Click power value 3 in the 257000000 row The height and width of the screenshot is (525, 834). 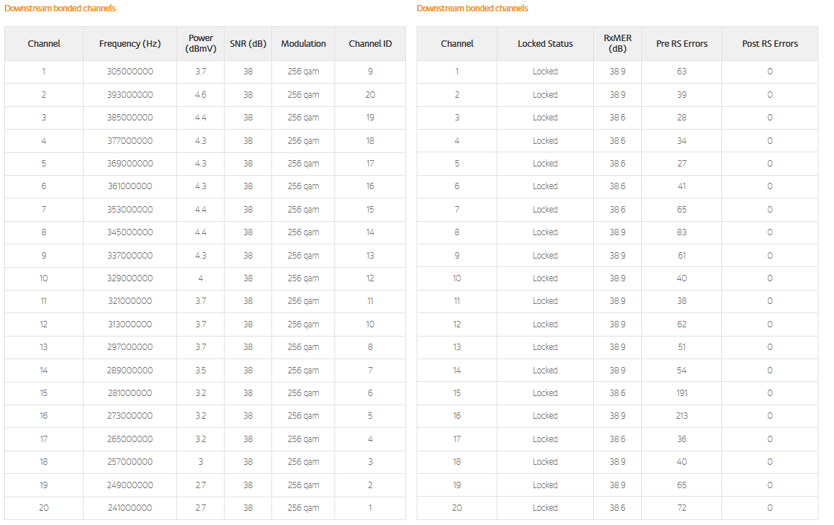click(x=201, y=462)
